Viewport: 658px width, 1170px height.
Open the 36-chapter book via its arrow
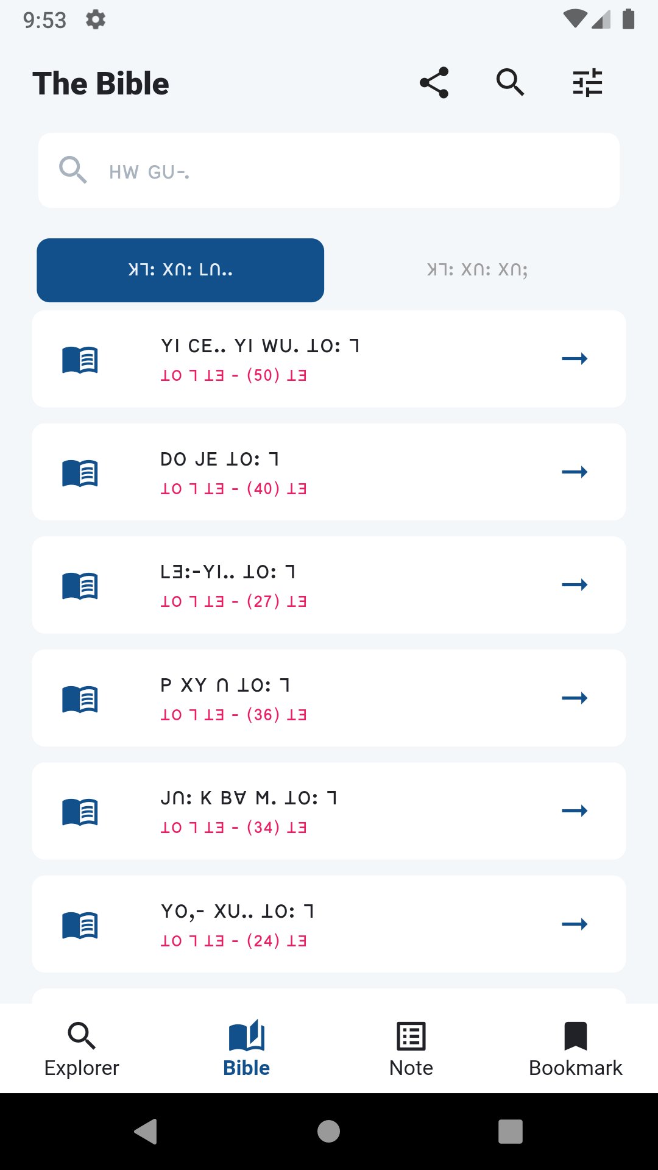(x=575, y=698)
